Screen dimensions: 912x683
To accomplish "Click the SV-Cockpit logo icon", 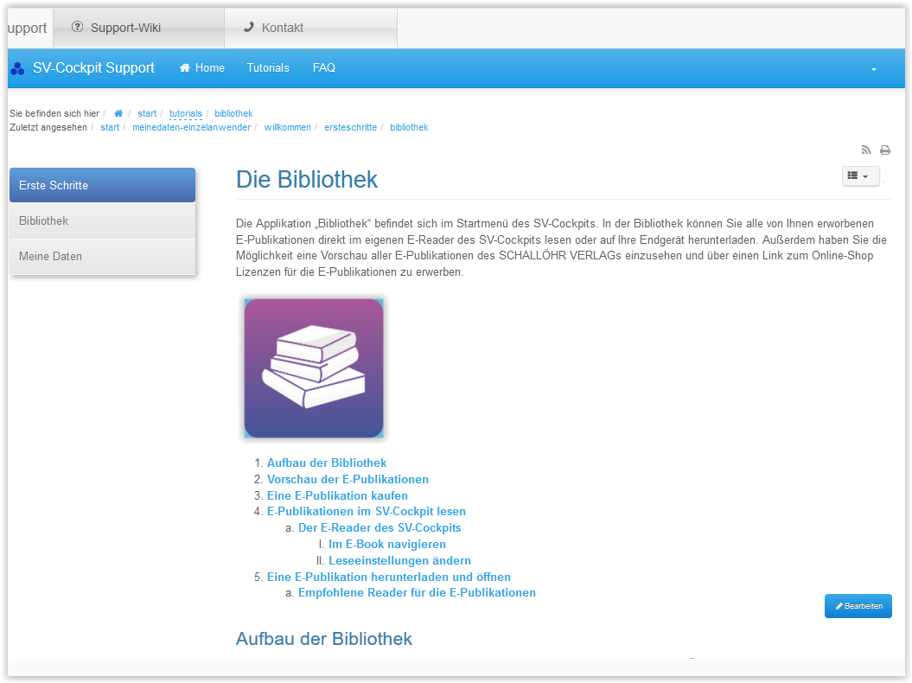I will (x=17, y=68).
